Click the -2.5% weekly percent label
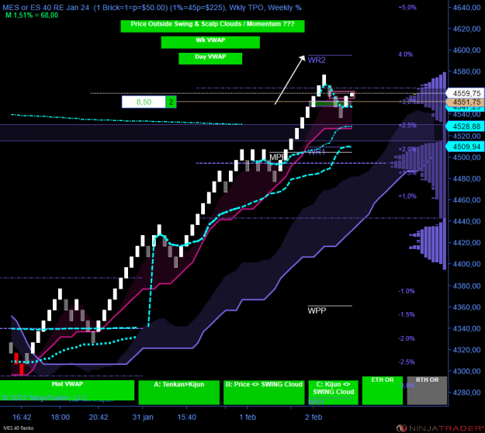Viewport: 485px width, 433px height. (407, 362)
